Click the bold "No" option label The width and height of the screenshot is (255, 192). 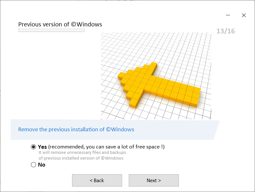(x=42, y=165)
